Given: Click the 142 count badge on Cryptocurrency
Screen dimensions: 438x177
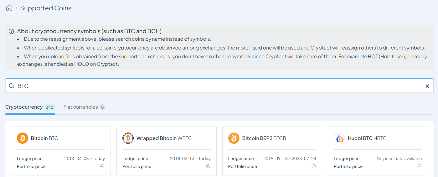Looking at the screenshot, I should coord(49,107).
